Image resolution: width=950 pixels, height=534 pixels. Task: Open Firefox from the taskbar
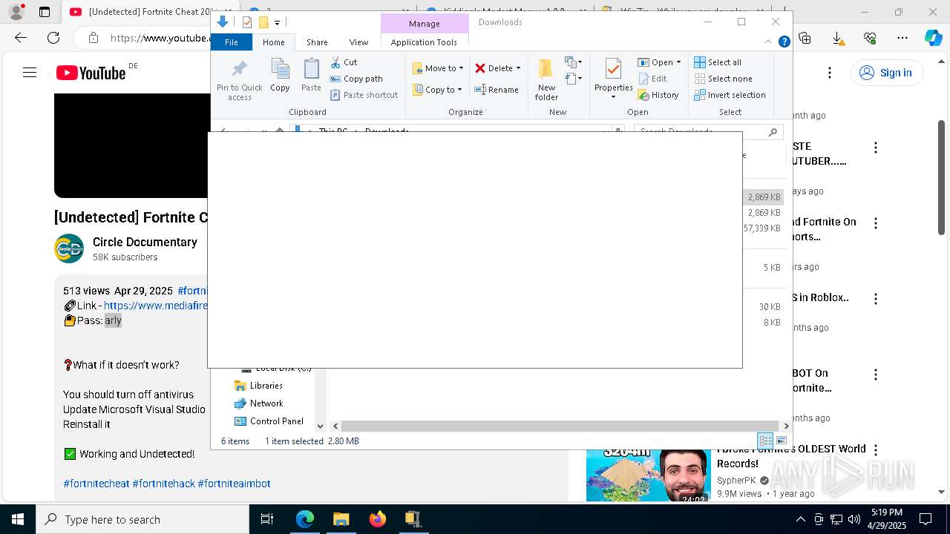[x=378, y=519]
